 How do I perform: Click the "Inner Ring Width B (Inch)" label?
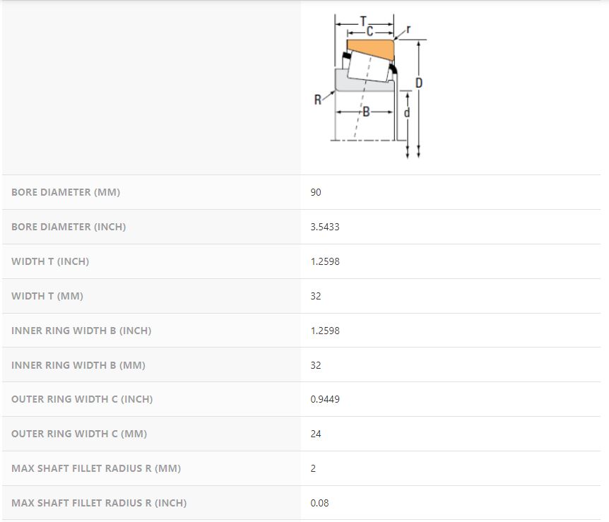pyautogui.click(x=81, y=331)
